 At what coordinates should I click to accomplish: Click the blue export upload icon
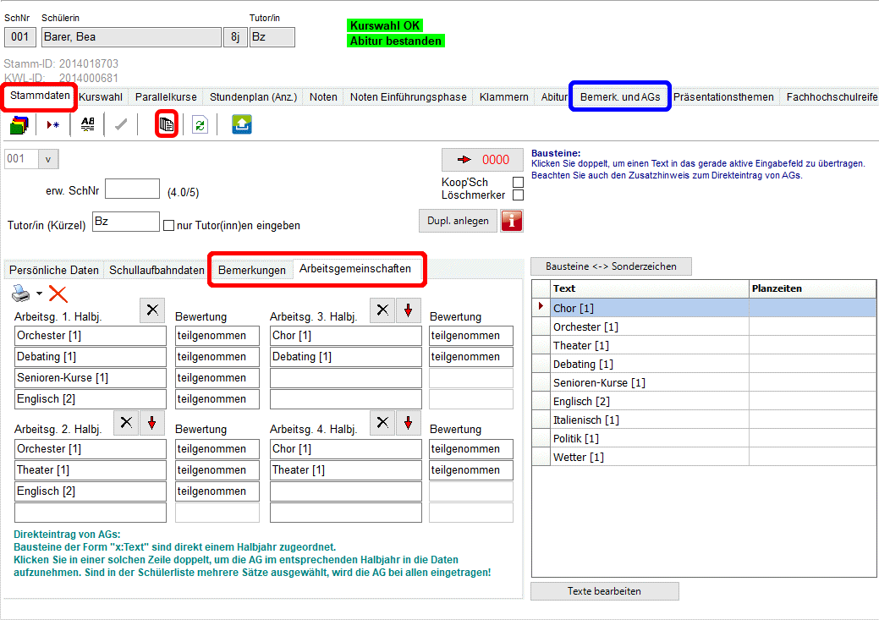click(242, 125)
